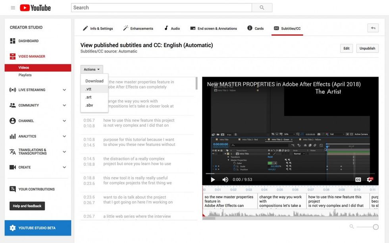Click the Translations & Transcriptions icon
This screenshot has width=389, height=243.
(x=12, y=152)
